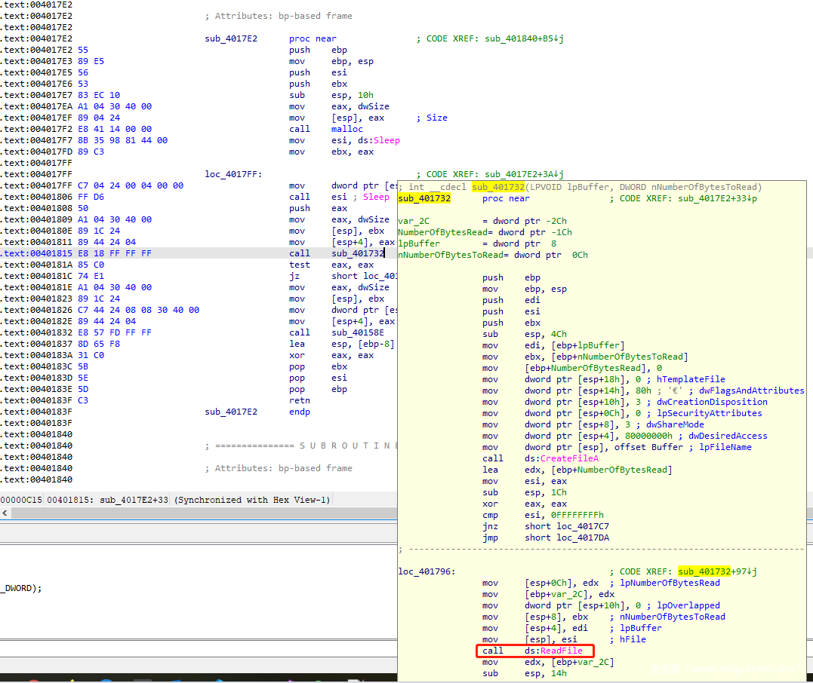This screenshot has width=813, height=683.
Task: Click the horizontal scrollbar track under the status line
Action: [204, 513]
